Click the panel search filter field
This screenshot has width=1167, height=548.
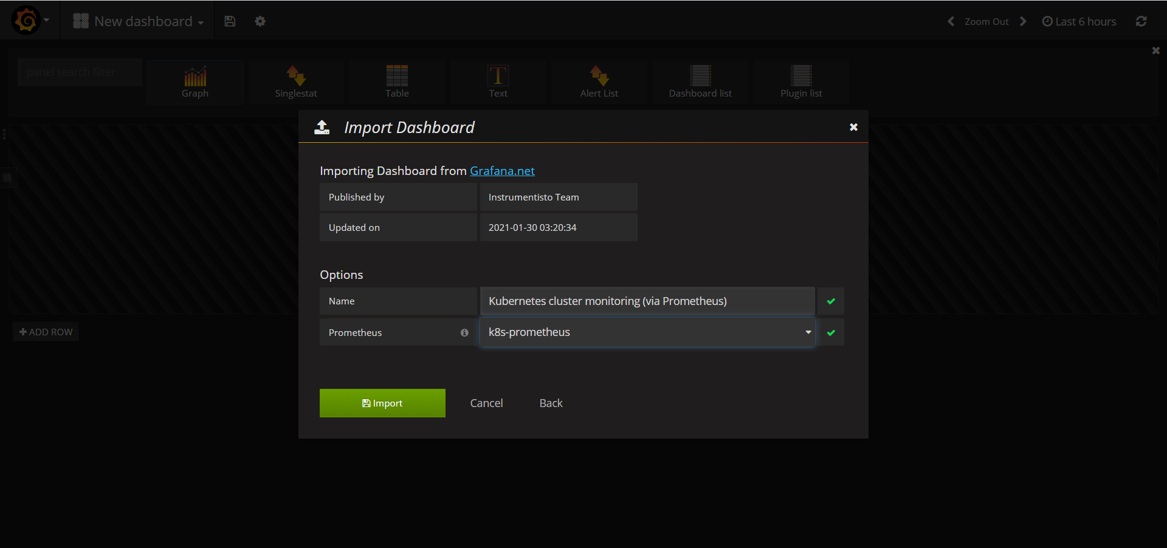(80, 72)
